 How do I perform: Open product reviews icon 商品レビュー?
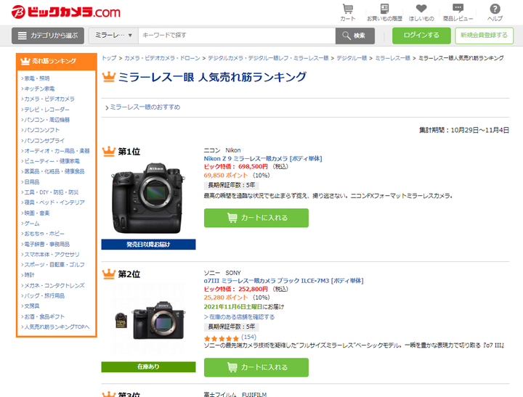[458, 12]
